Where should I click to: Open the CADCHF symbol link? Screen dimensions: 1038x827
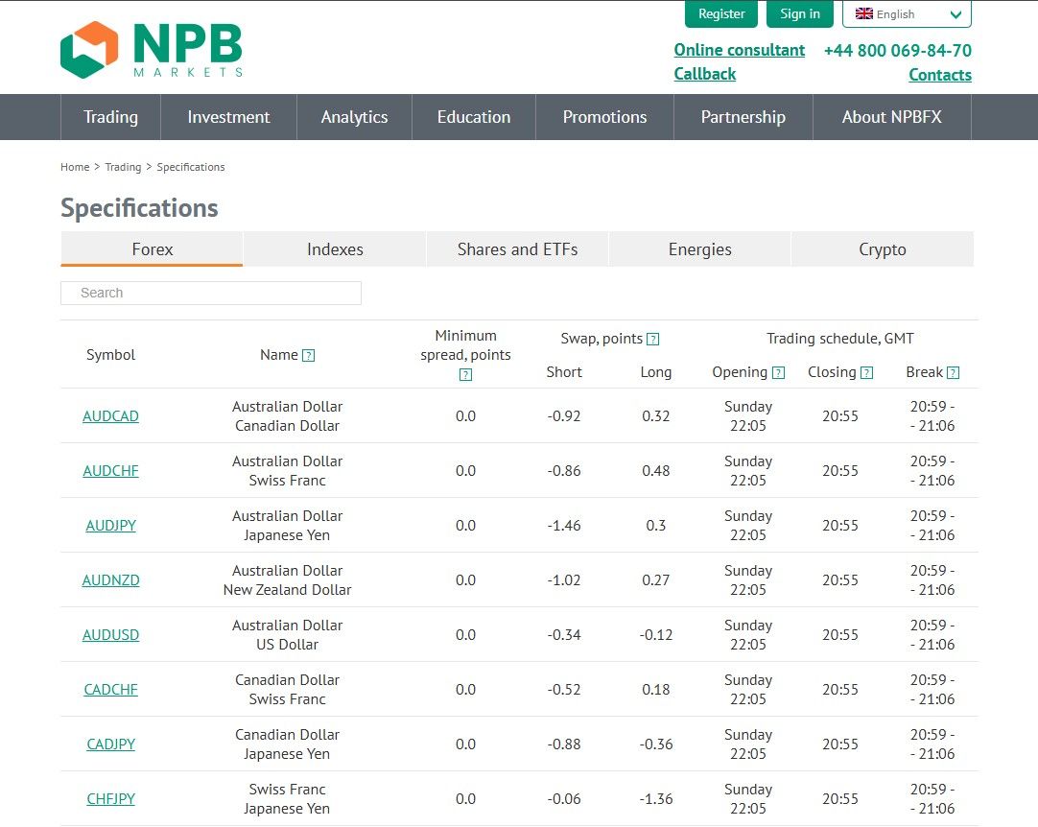pyautogui.click(x=110, y=689)
